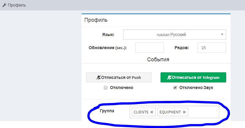Image resolution: width=245 pixels, height=128 pixels.
Task: Remove the EQUIPMENT tag via its x icon
Action: coord(184,112)
